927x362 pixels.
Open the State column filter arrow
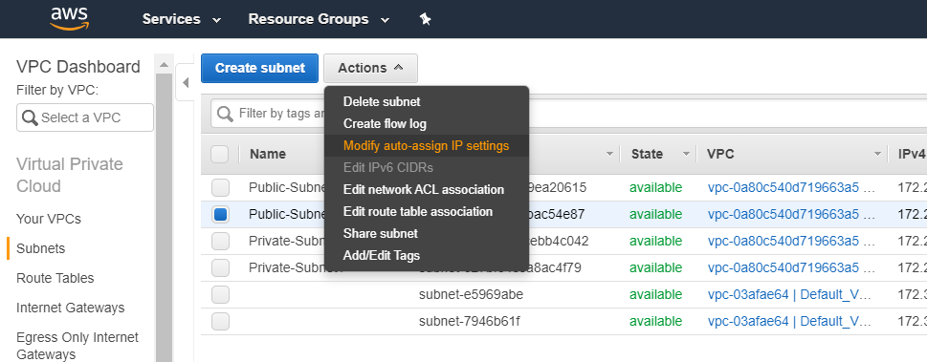coord(686,154)
